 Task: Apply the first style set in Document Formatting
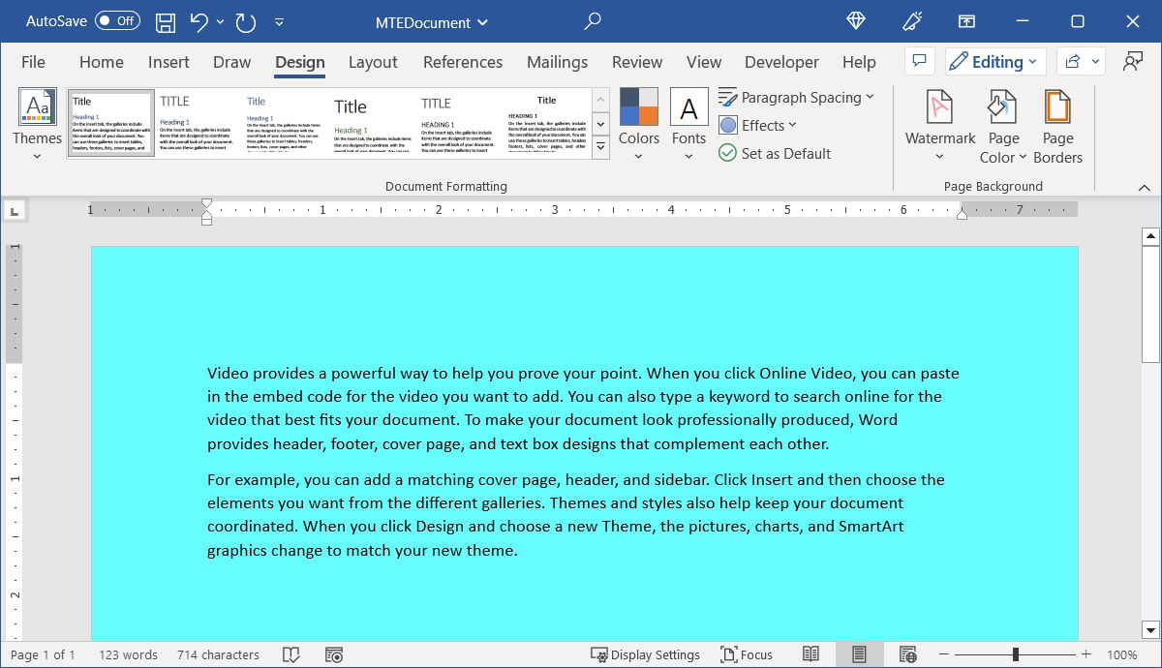click(x=109, y=121)
